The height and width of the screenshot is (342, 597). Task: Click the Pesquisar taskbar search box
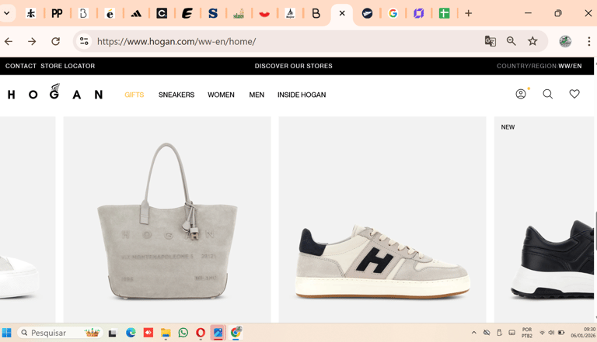pyautogui.click(x=60, y=333)
